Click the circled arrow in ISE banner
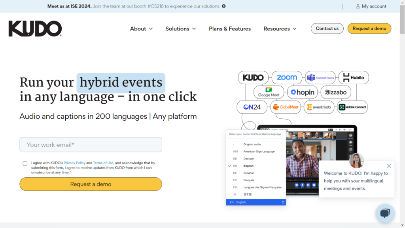The height and width of the screenshot is (228, 405). click(224, 6)
